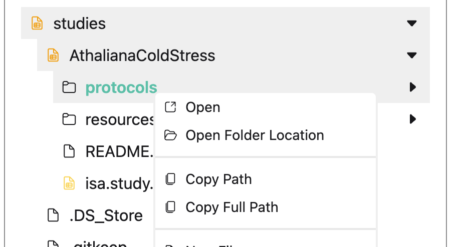Image resolution: width=474 pixels, height=247 pixels.
Task: Click the README file icon
Action: click(69, 151)
